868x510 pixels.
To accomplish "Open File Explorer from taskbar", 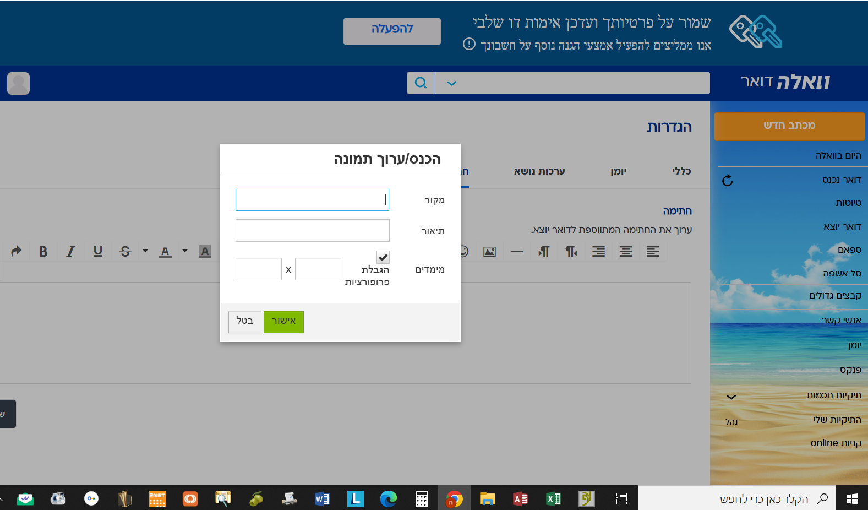I will tap(487, 499).
